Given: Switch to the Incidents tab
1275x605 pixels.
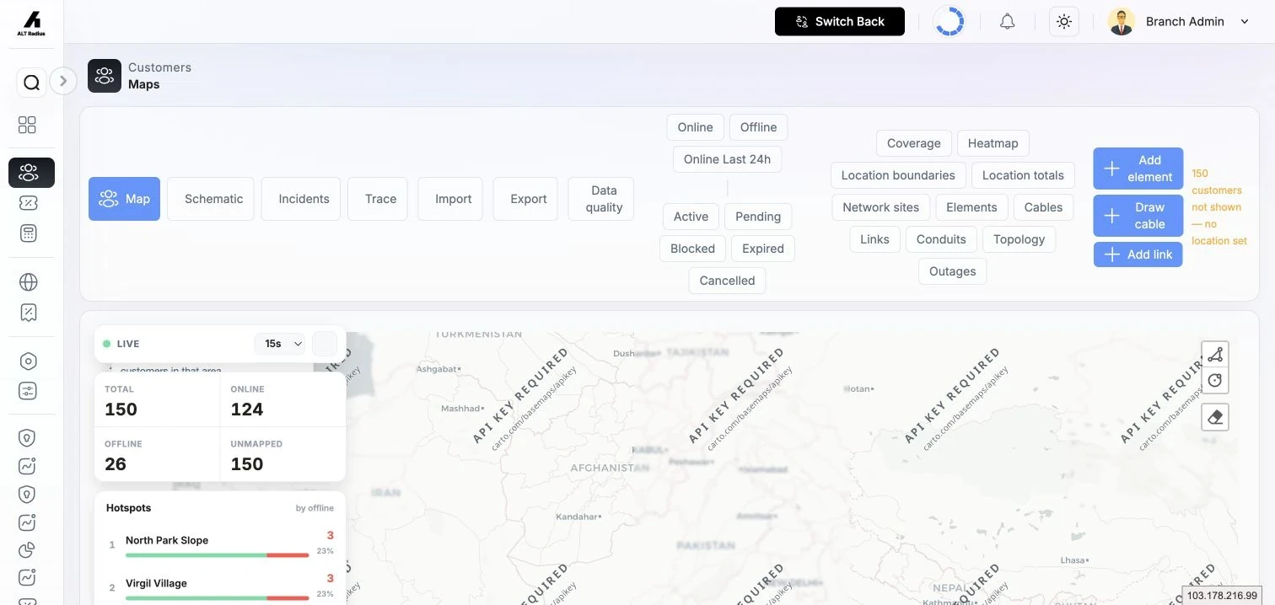Looking at the screenshot, I should pos(301,199).
